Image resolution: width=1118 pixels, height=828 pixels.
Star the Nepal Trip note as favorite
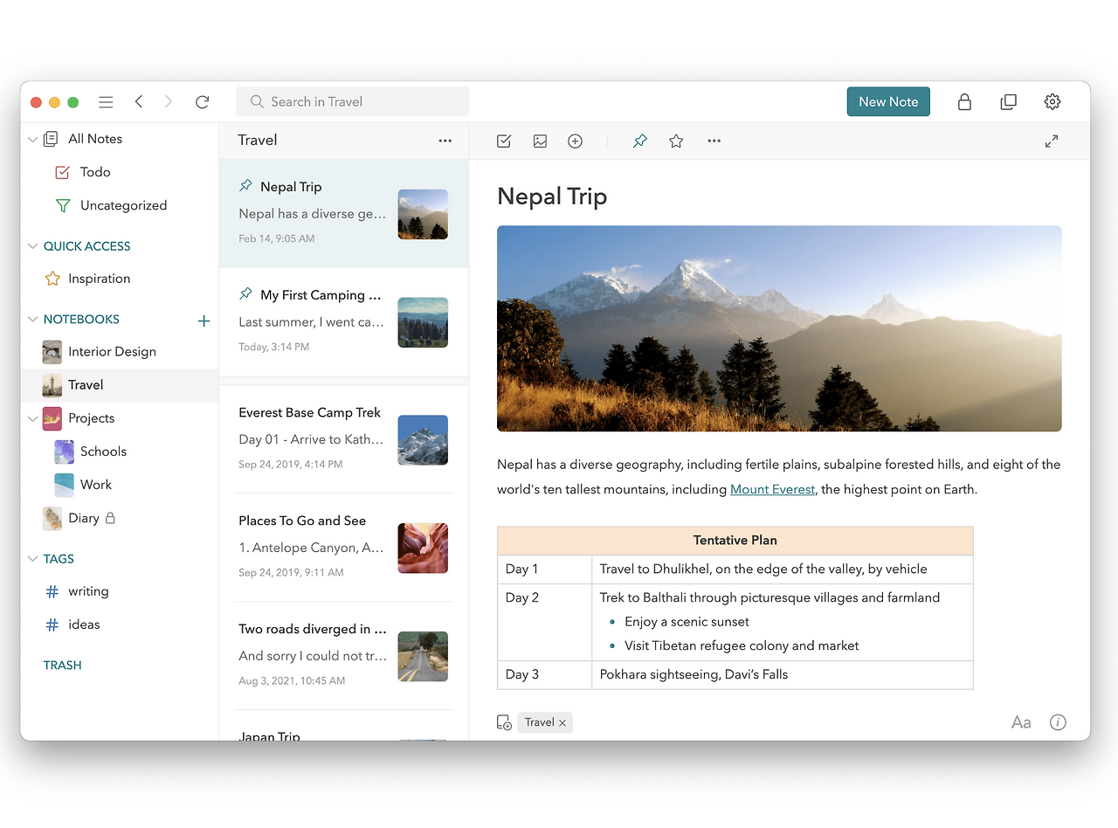tap(676, 141)
